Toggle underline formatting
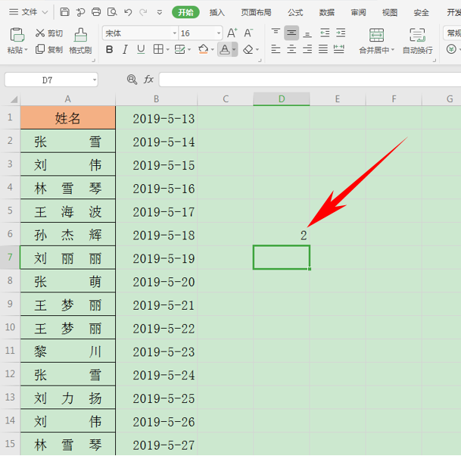 (141, 49)
